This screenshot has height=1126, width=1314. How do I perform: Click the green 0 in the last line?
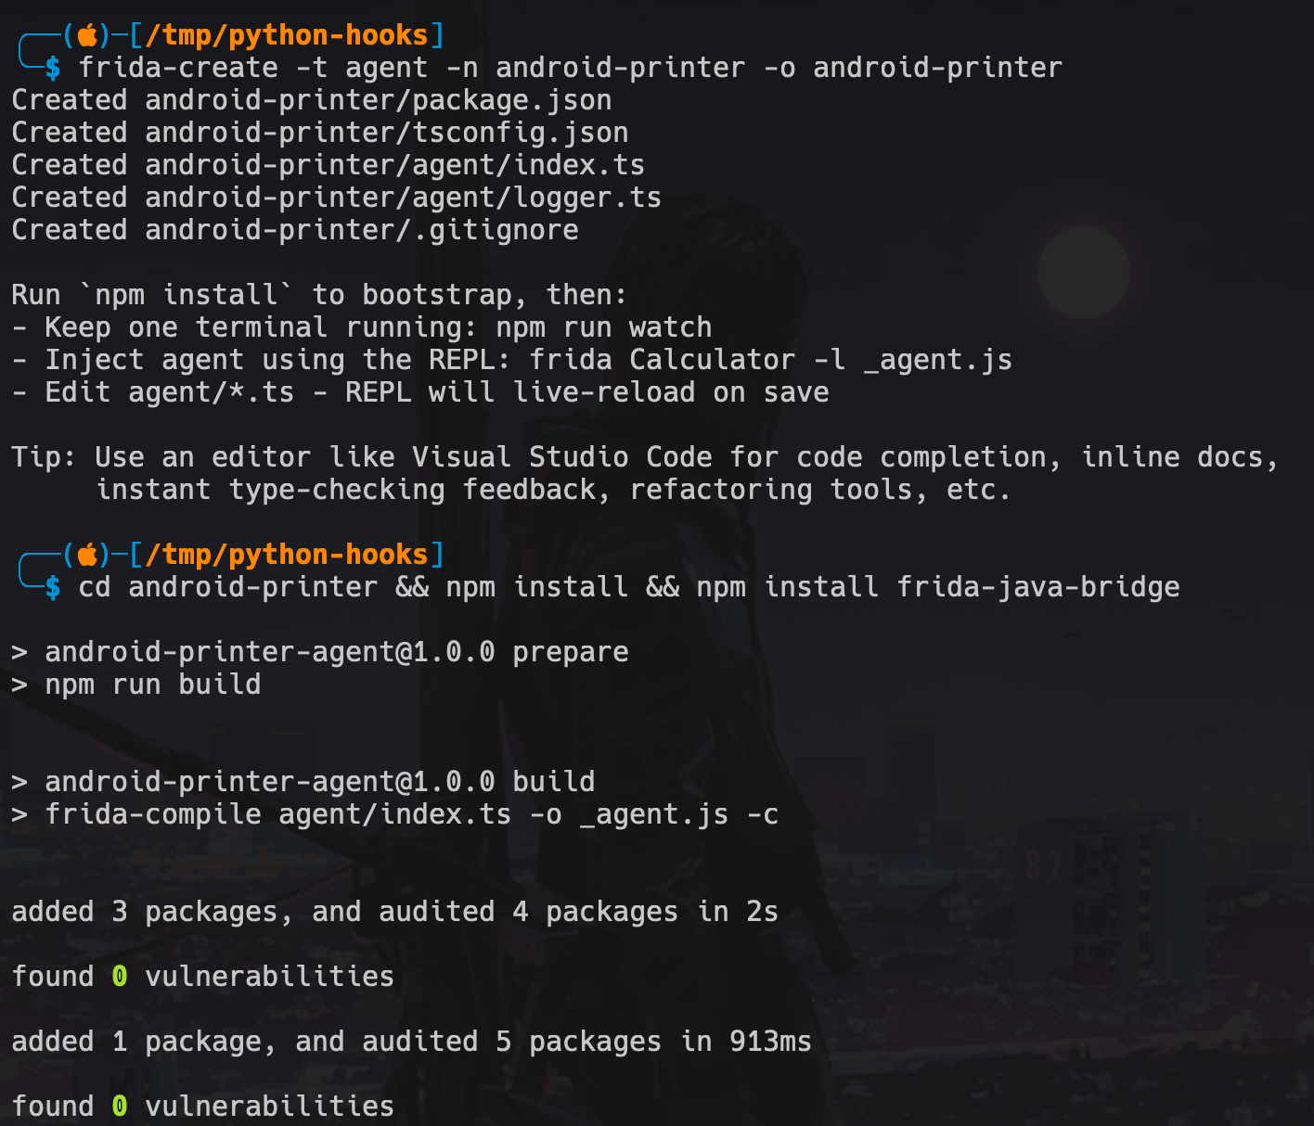click(x=120, y=1107)
